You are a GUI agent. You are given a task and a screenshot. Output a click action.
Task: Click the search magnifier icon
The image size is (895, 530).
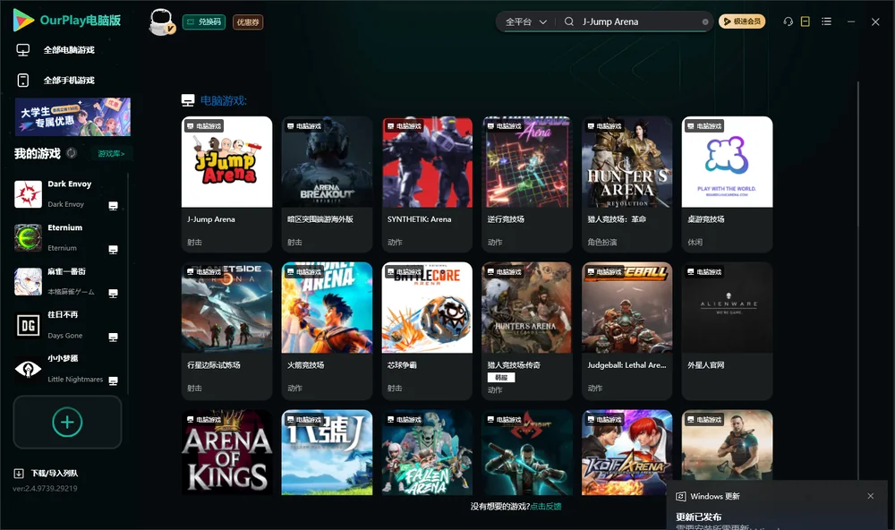click(x=569, y=21)
